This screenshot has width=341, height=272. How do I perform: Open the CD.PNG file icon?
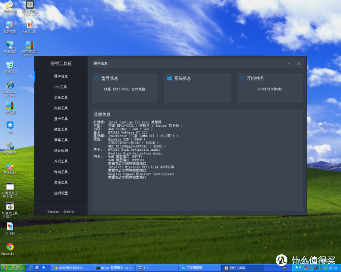pyautogui.click(x=10, y=229)
